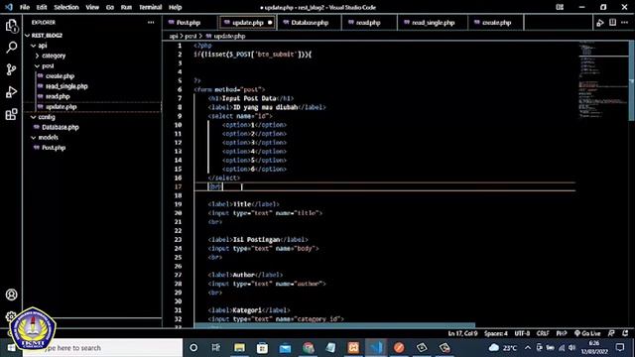Image resolution: width=635 pixels, height=357 pixels.
Task: Click Ln 17, Col 9 status entry
Action: pyautogui.click(x=462, y=333)
